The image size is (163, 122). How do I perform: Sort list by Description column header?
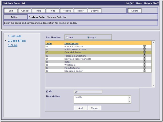(71, 43)
